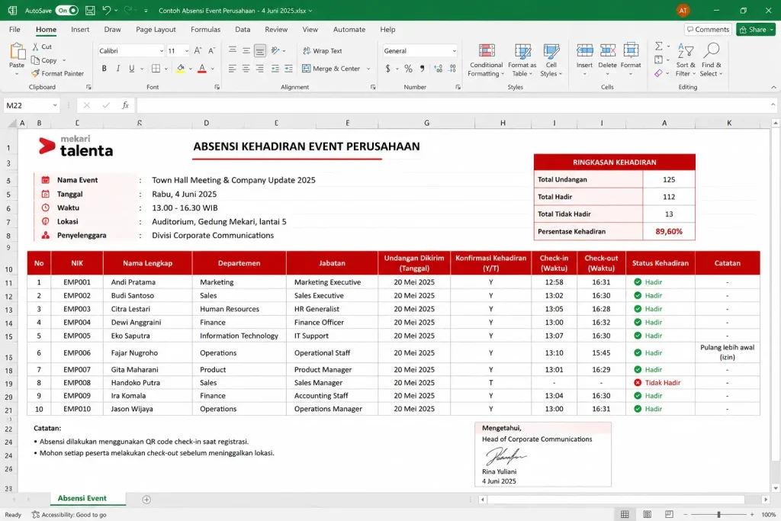
Task: Toggle Bottom Align
Action: pos(259,51)
